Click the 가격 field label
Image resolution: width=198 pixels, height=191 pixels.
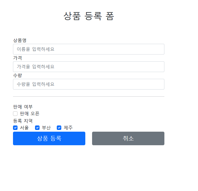[x=18, y=58]
